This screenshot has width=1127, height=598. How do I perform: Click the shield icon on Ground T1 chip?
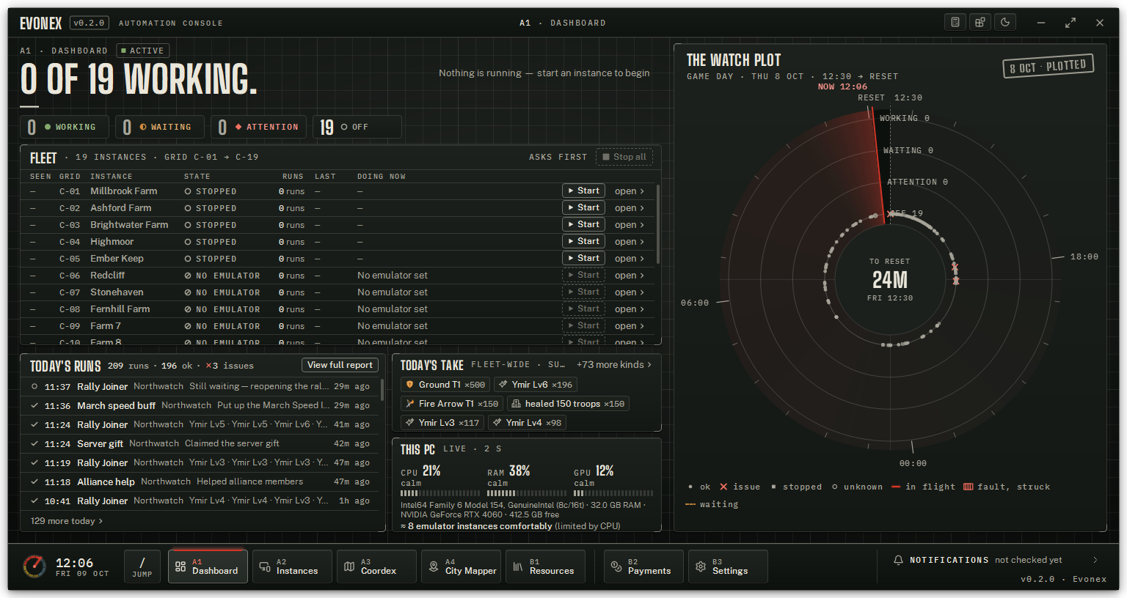pyautogui.click(x=410, y=385)
